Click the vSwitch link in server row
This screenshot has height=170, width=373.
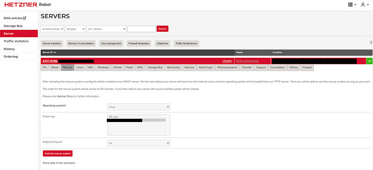(227, 61)
